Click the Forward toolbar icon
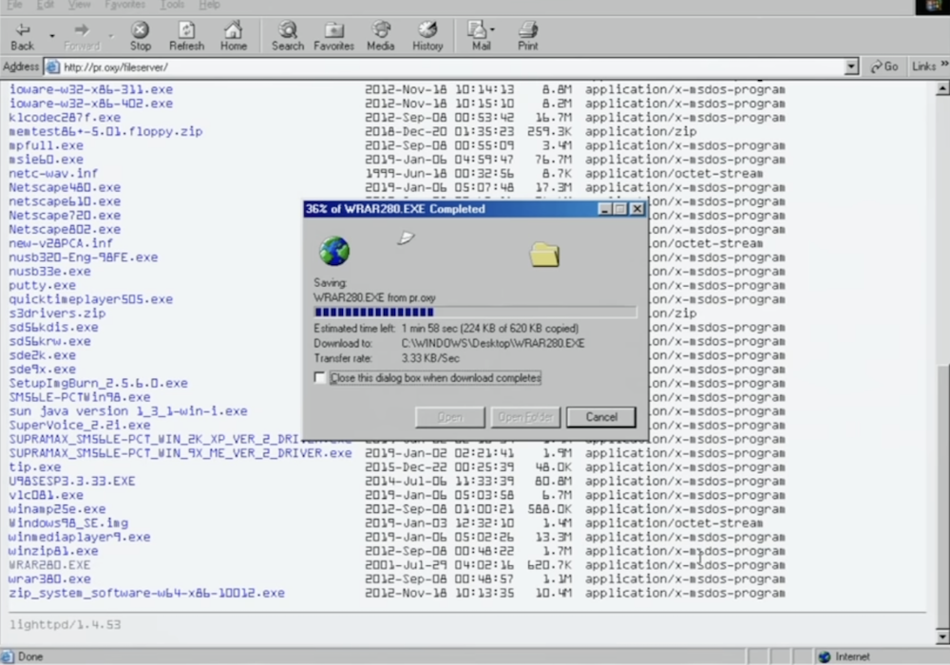This screenshot has height=665, width=950. (x=81, y=29)
